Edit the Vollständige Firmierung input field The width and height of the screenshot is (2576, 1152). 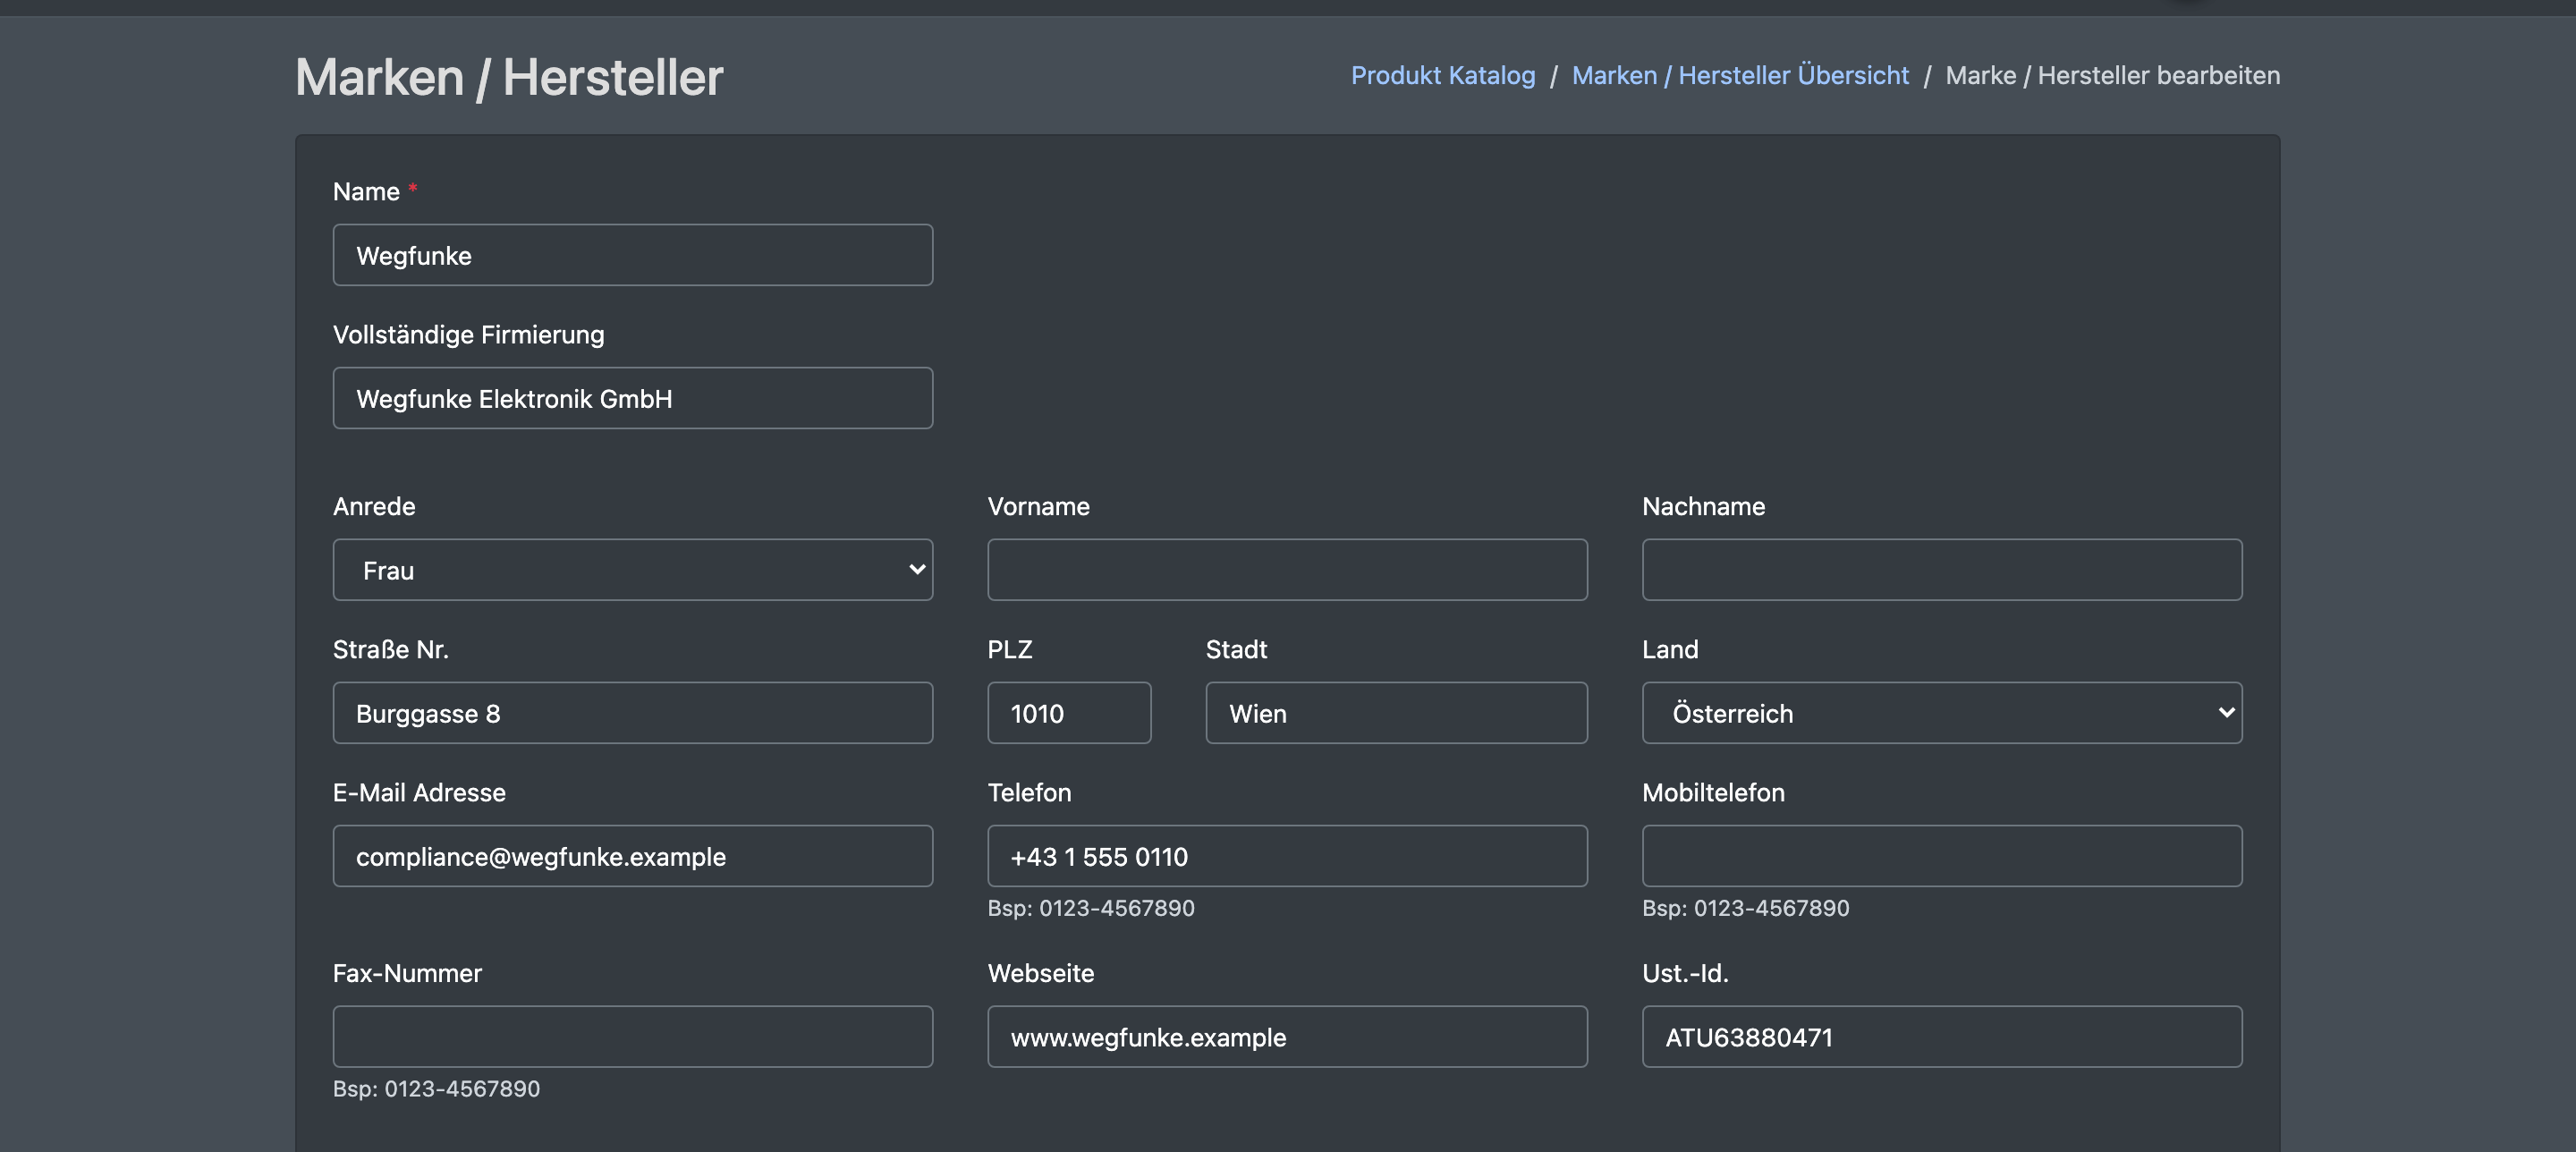point(633,398)
